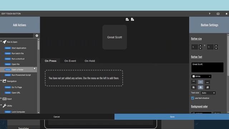Click the Background color field
229x129 pixels.
(201, 113)
